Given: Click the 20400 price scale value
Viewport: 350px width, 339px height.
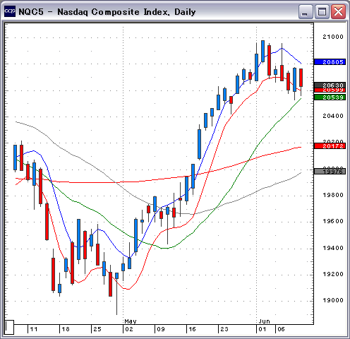Looking at the screenshot, I should (x=333, y=116).
